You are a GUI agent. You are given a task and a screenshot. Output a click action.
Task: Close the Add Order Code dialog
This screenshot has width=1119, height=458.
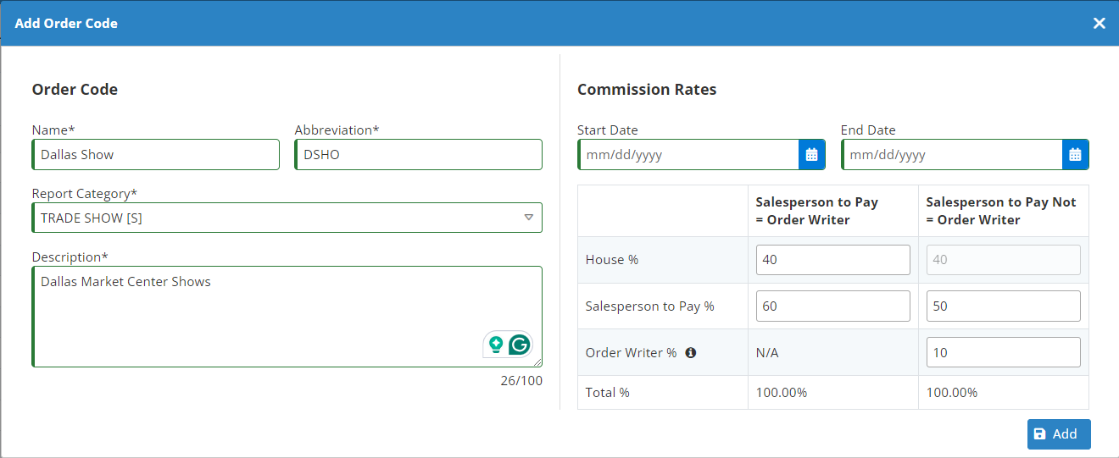click(x=1099, y=23)
